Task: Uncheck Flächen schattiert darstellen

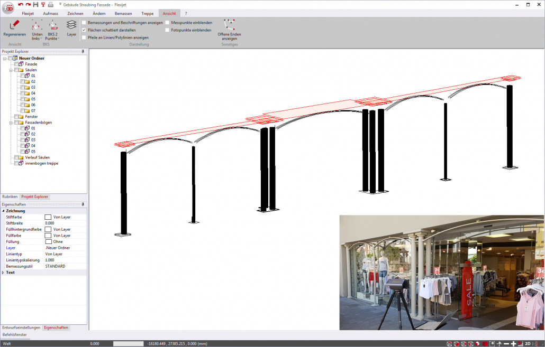Action: 84,30
